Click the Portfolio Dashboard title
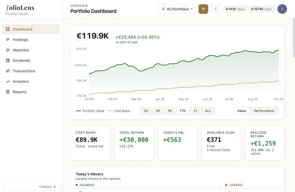 93,11
